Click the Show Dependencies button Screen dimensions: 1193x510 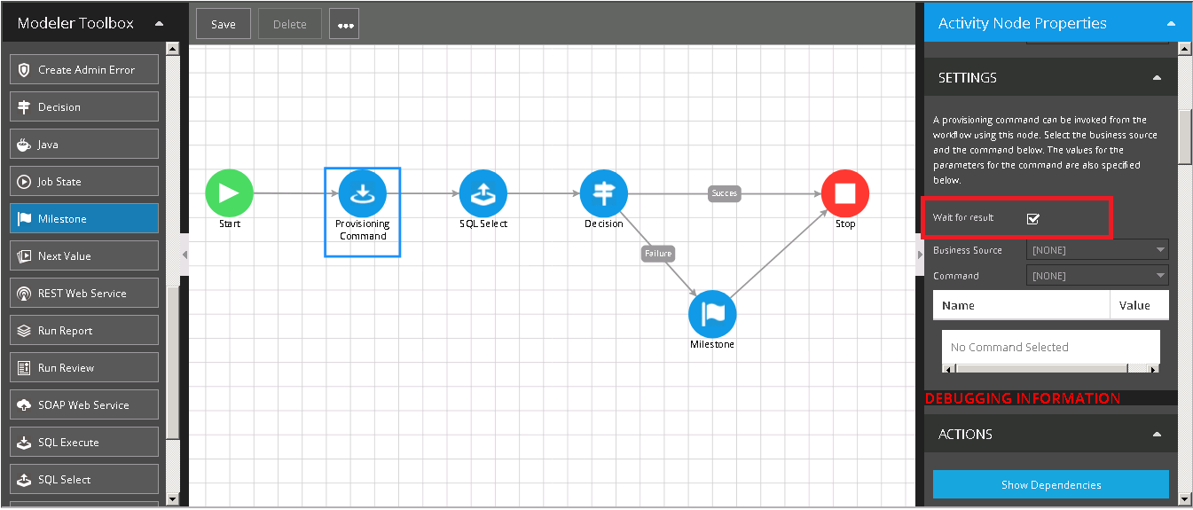(1050, 485)
